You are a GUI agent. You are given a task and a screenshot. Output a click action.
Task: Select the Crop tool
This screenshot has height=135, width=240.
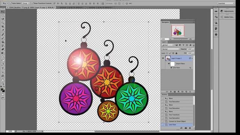tap(3, 27)
